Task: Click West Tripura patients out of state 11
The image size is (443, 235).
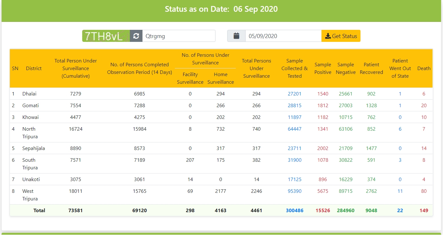Action: [400, 191]
